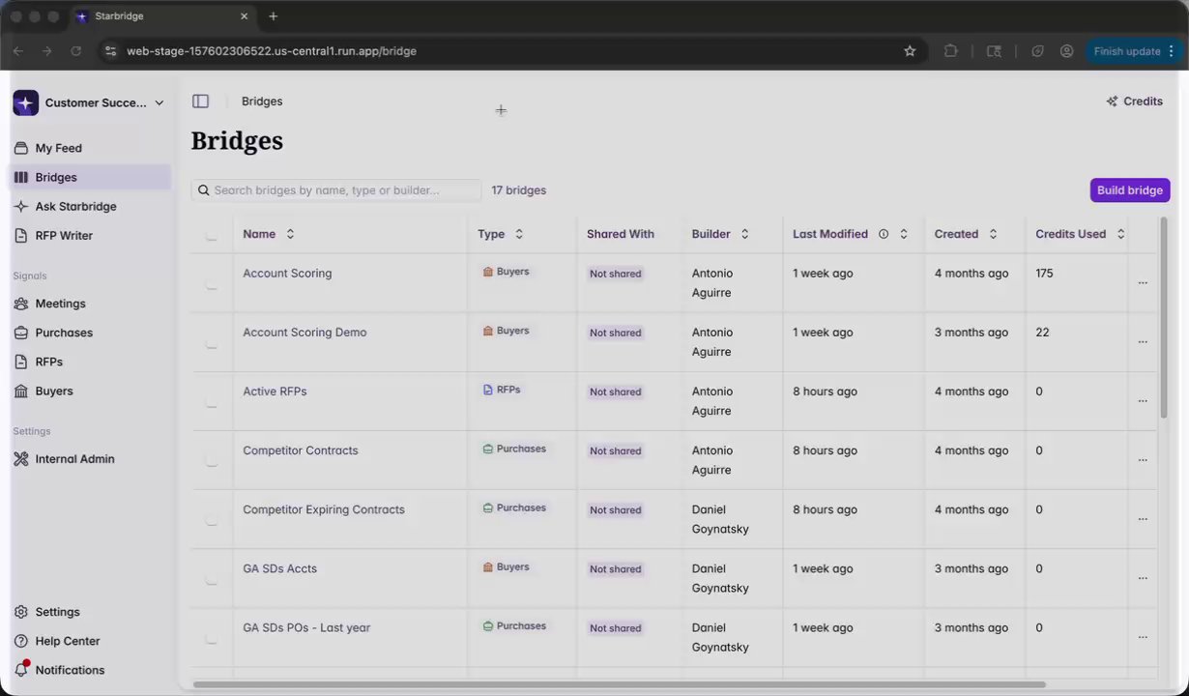Expand the Customer Success workspace dropdown
1189x696 pixels.
159,102
